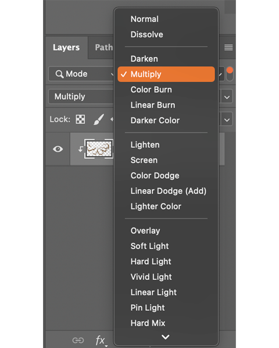Switch to the Paths tab

click(103, 48)
